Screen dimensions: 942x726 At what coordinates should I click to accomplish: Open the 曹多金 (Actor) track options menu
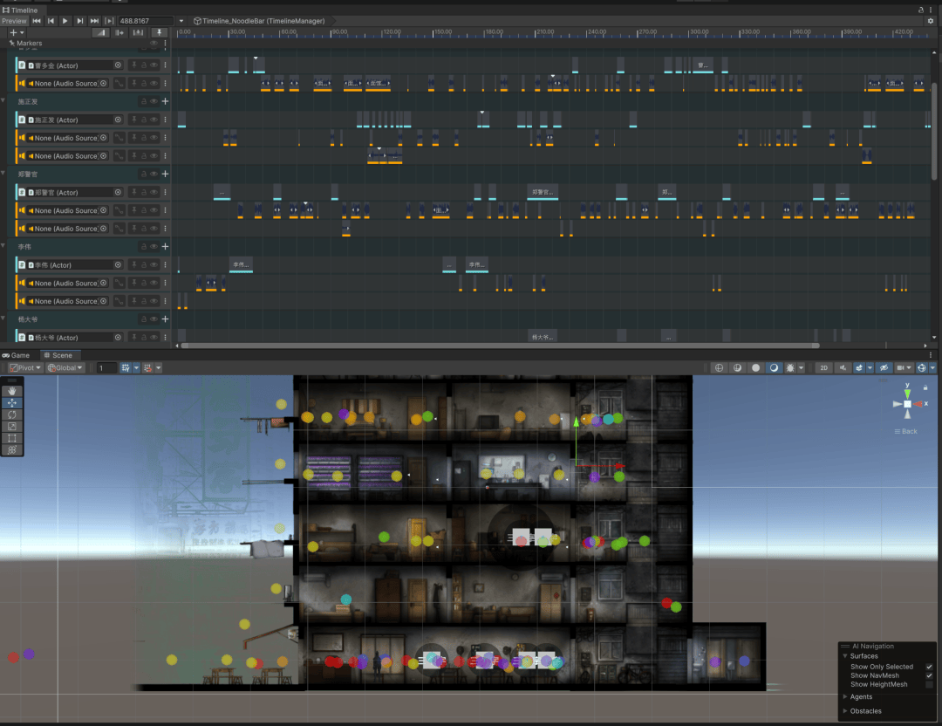pos(165,65)
